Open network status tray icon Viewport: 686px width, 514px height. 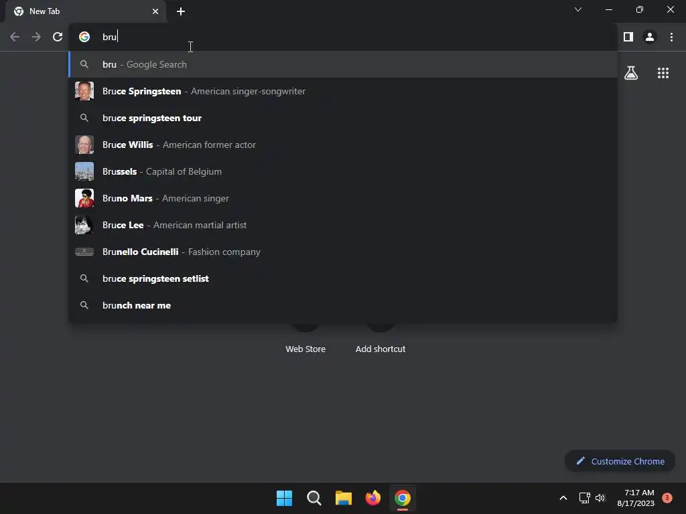[x=584, y=498]
